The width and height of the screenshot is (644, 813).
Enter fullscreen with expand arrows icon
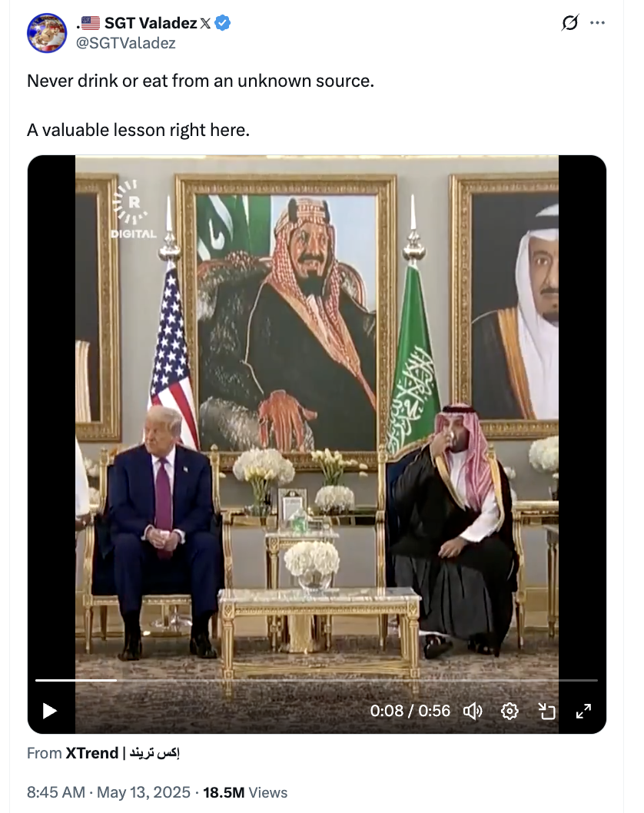coord(584,711)
